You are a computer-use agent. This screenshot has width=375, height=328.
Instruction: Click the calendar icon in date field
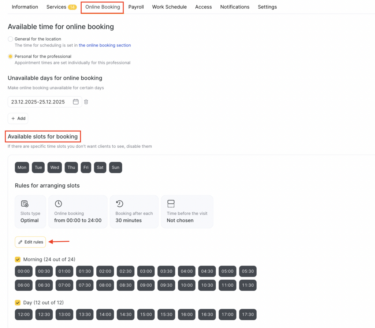pos(76,102)
